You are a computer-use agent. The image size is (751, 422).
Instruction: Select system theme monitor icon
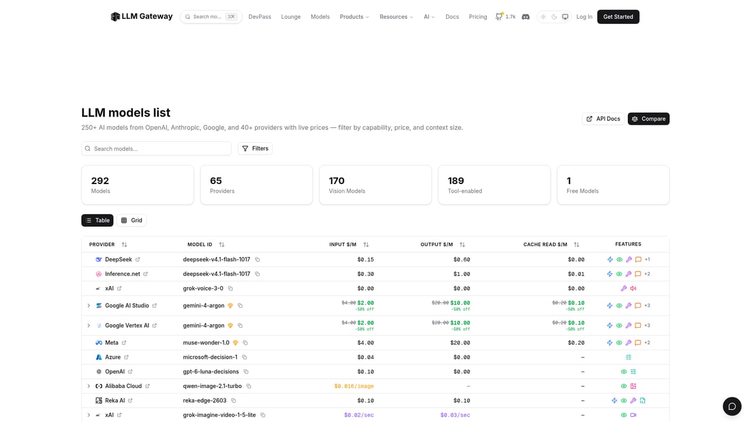click(565, 17)
